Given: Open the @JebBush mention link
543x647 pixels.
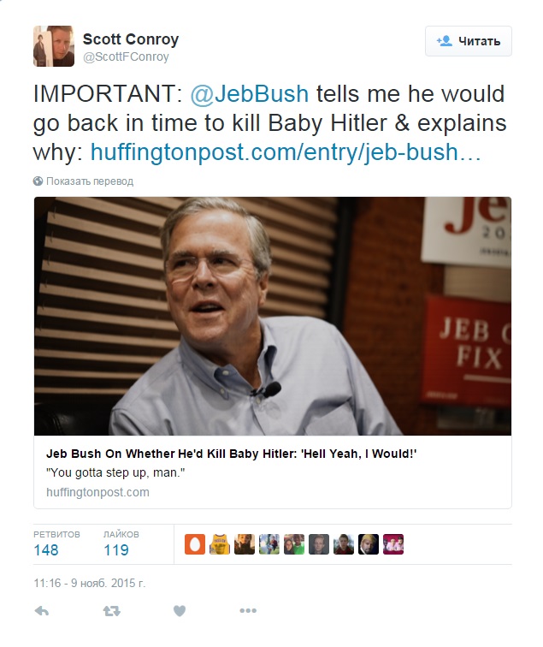Looking at the screenshot, I should tap(248, 93).
